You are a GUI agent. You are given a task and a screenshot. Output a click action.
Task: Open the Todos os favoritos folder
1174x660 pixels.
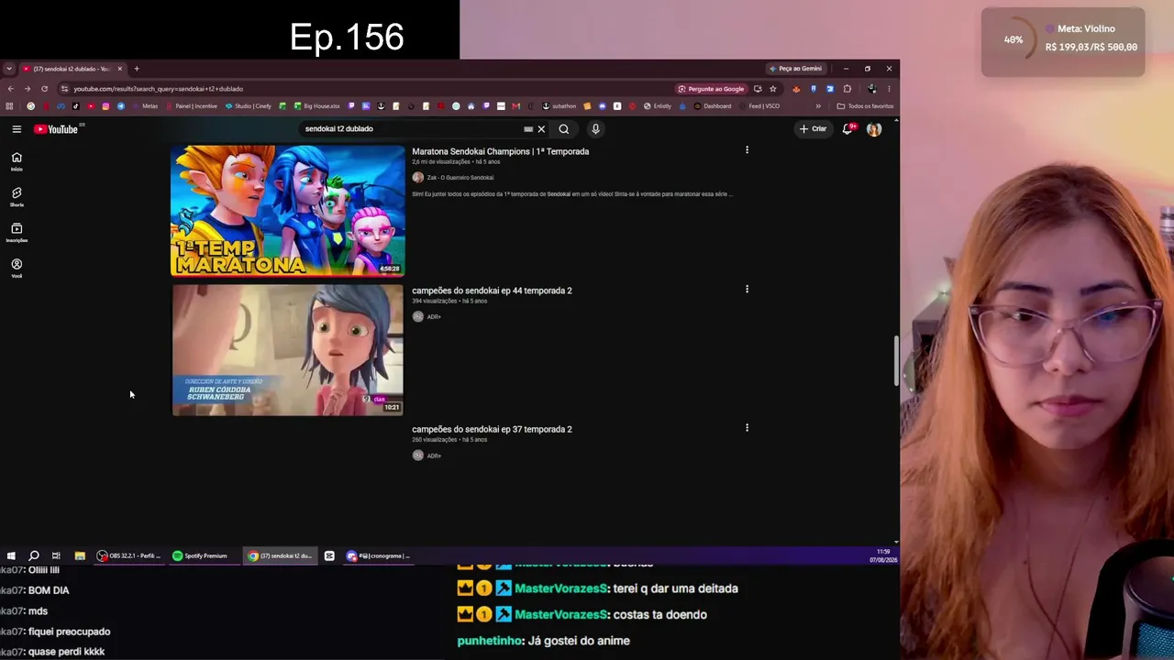pyautogui.click(x=865, y=106)
